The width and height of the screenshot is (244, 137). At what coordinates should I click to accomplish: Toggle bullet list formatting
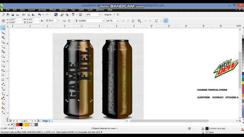(145, 21)
